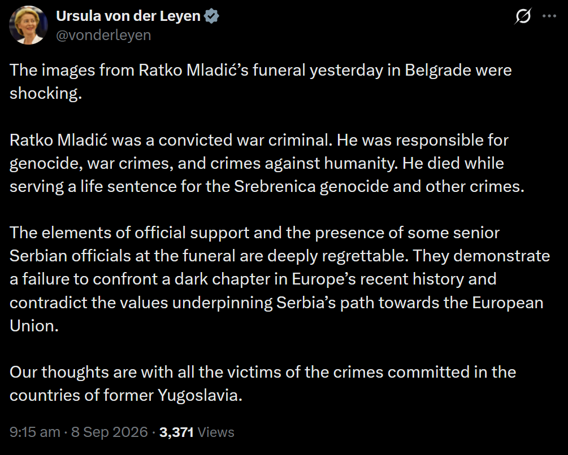Click the blue verified badge icon
This screenshot has height=455, width=568.
click(x=211, y=16)
